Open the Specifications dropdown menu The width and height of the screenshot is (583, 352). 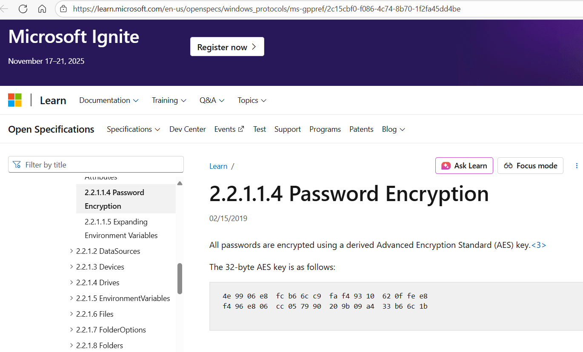click(133, 129)
